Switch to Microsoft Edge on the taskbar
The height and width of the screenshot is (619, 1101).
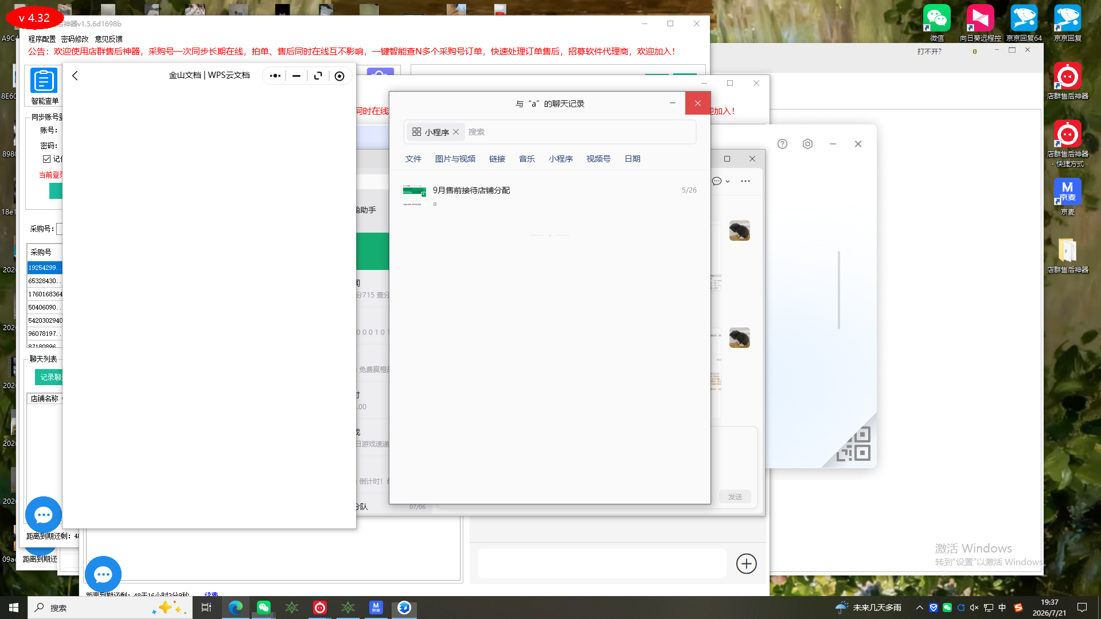coord(236,608)
